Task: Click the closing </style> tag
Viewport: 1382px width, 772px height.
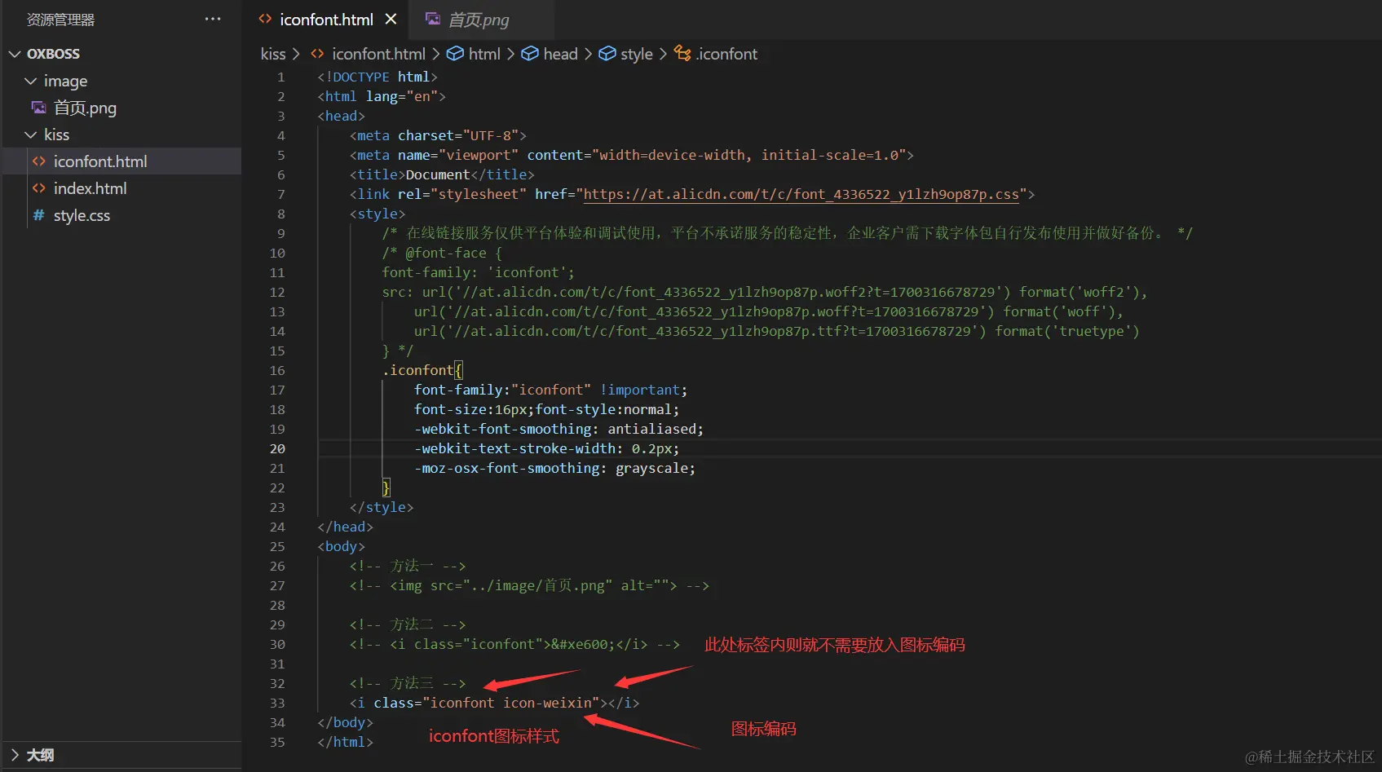Action: [382, 507]
